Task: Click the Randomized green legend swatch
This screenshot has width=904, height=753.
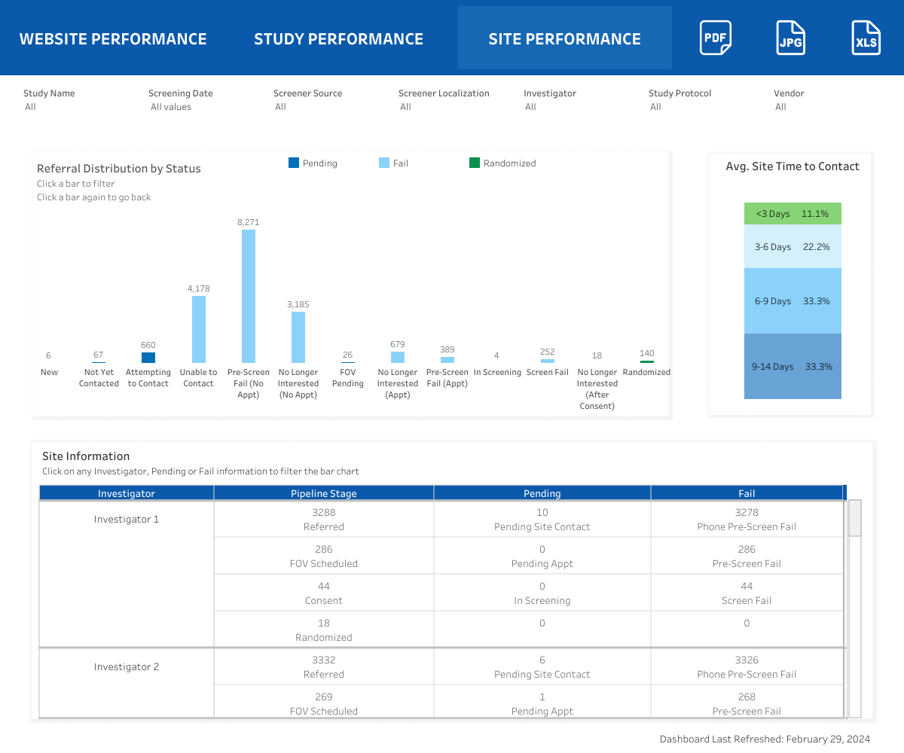Action: point(475,163)
